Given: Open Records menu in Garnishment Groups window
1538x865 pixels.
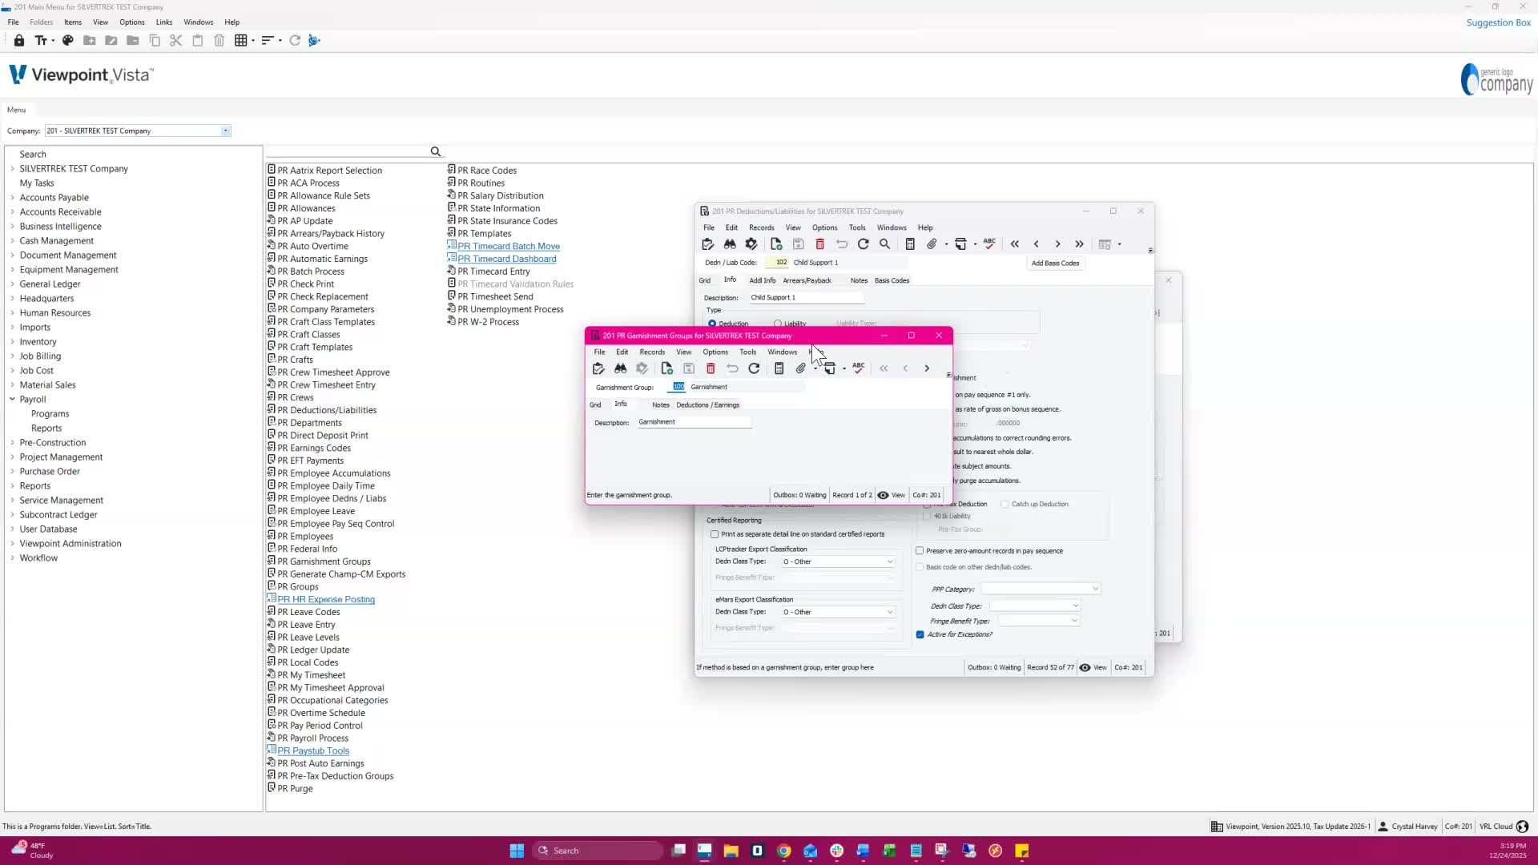Looking at the screenshot, I should pos(651,352).
